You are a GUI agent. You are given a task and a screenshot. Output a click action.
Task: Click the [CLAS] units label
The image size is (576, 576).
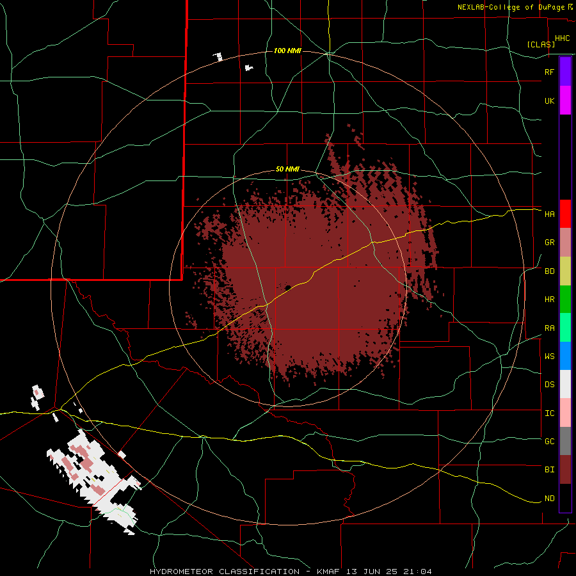(541, 44)
